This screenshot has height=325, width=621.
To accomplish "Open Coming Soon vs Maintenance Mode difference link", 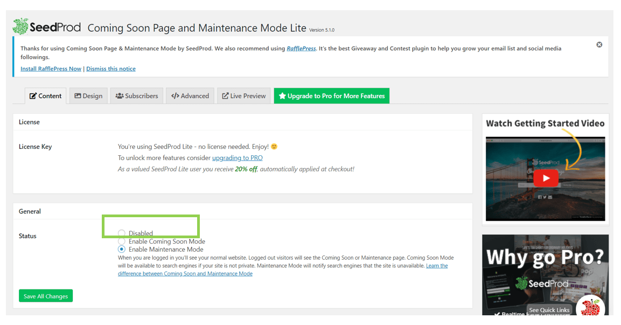I will coord(185,274).
